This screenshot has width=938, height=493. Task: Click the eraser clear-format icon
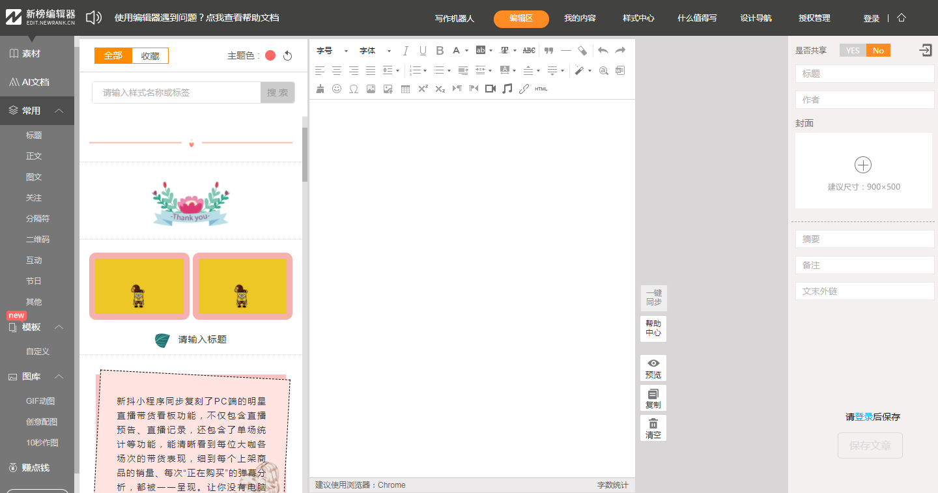tap(582, 51)
